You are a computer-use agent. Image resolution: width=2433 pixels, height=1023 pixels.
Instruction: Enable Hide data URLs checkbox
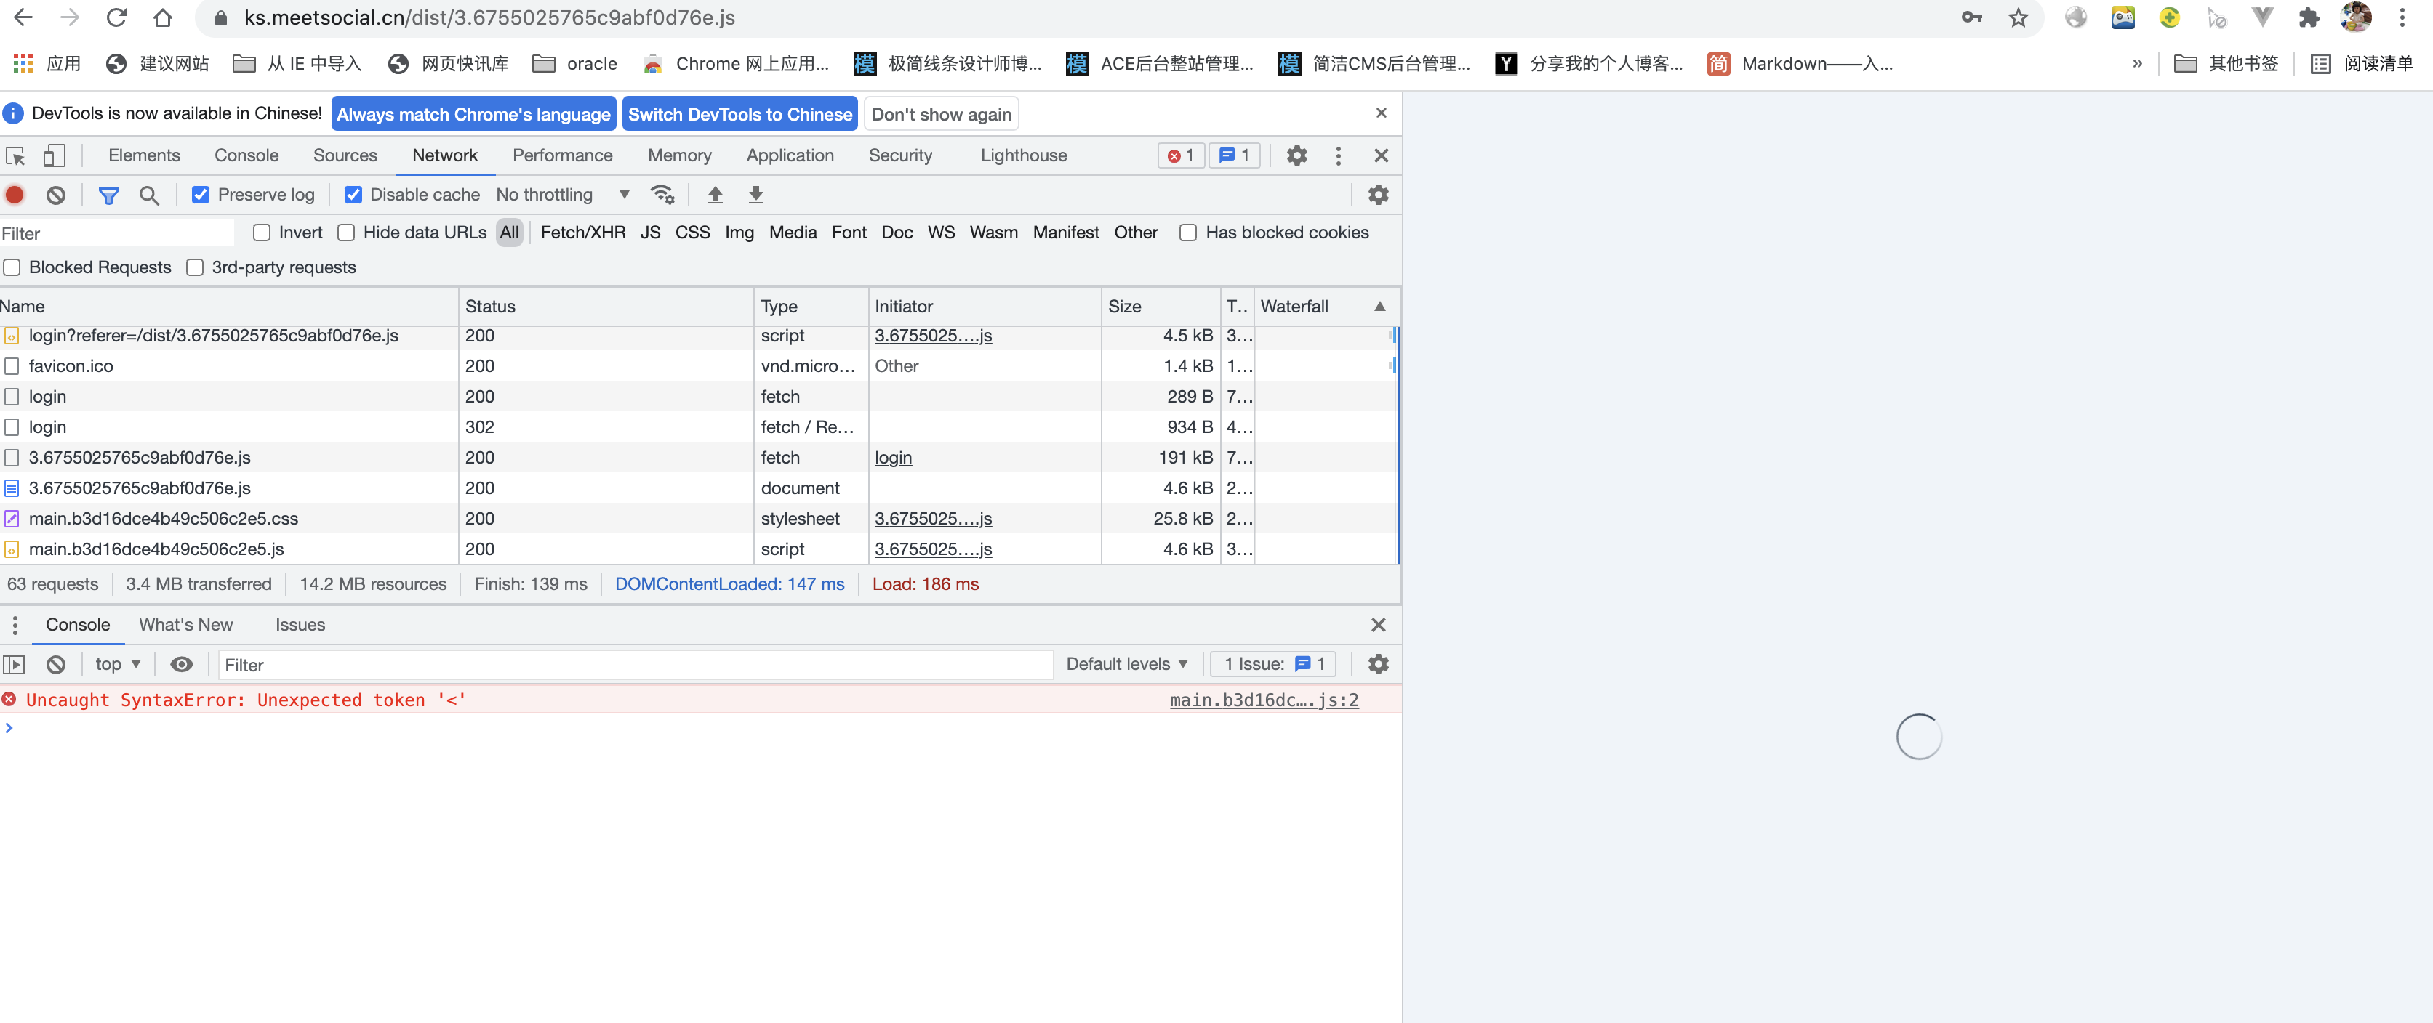click(x=347, y=233)
